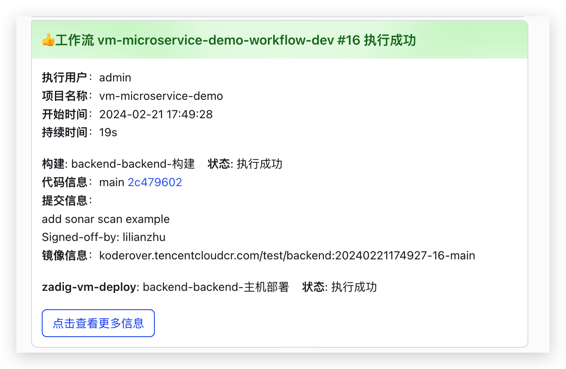
Task: Select the admin user value
Action: pyautogui.click(x=115, y=77)
